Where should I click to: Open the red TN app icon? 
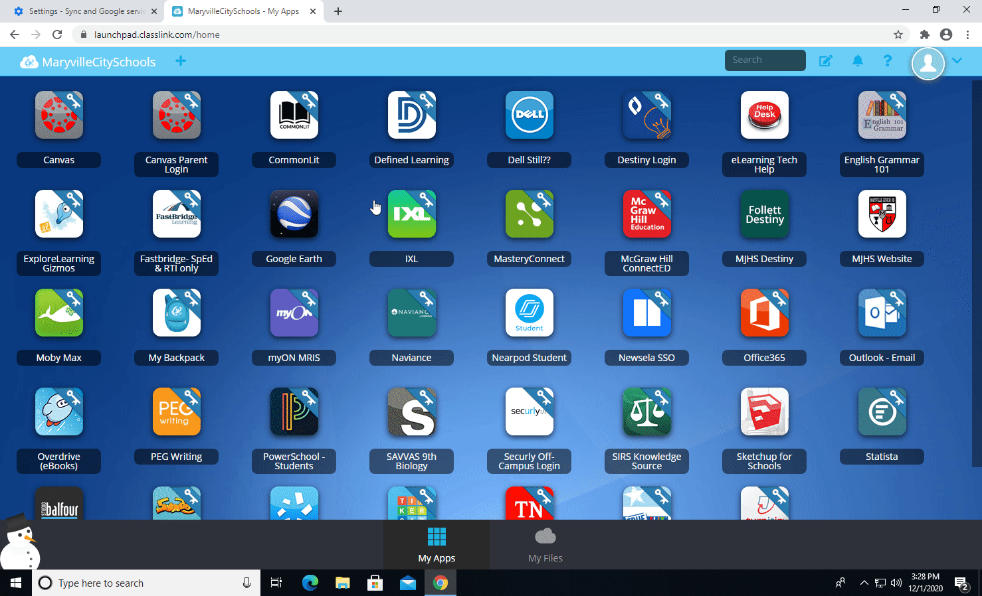pyautogui.click(x=530, y=503)
